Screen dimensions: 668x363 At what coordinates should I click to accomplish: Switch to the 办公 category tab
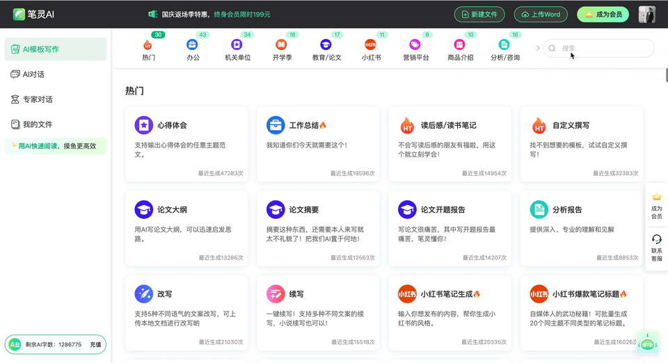point(193,49)
